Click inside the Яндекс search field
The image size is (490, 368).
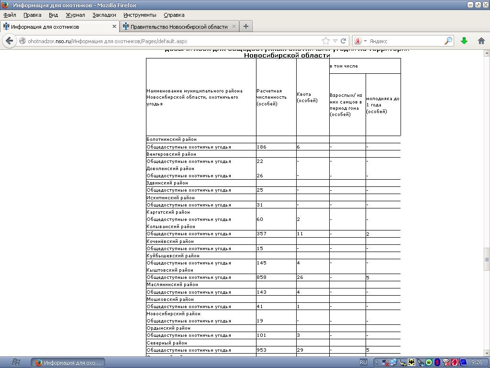tap(406, 41)
